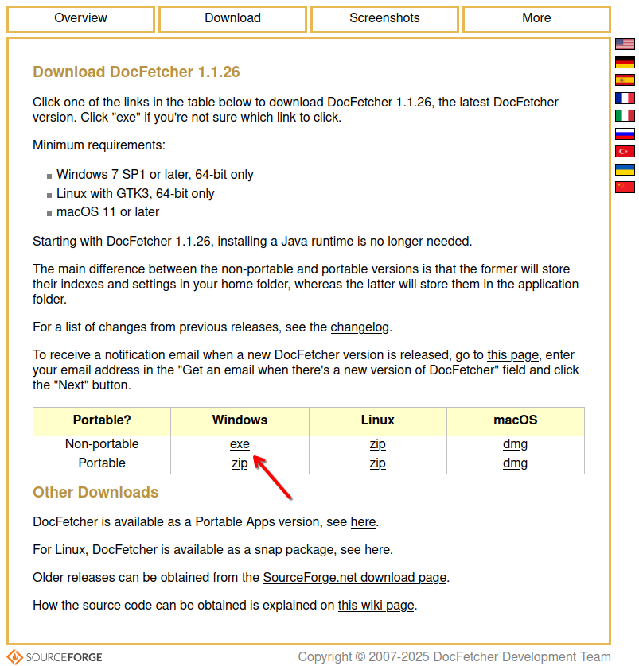Switch language using the US flag
This screenshot has height=666, width=639.
pos(625,45)
